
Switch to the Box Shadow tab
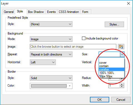click(36, 12)
